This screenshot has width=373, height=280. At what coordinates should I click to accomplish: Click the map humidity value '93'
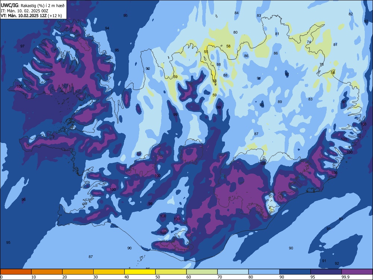pyautogui.click(x=262, y=105)
